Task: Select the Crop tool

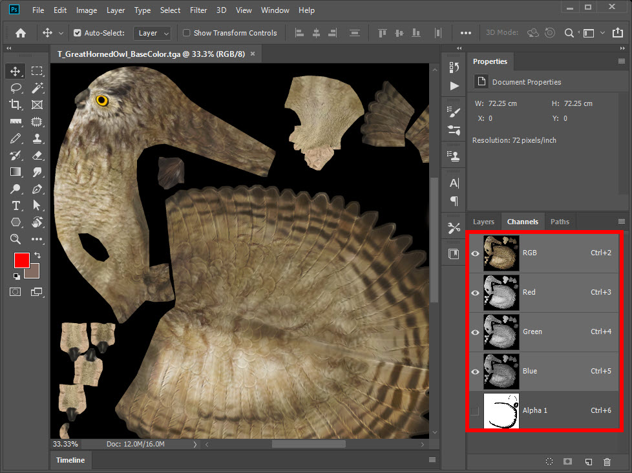Action: [x=16, y=105]
